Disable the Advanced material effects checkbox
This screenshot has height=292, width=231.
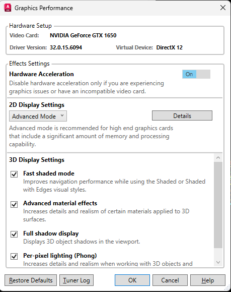point(14,204)
